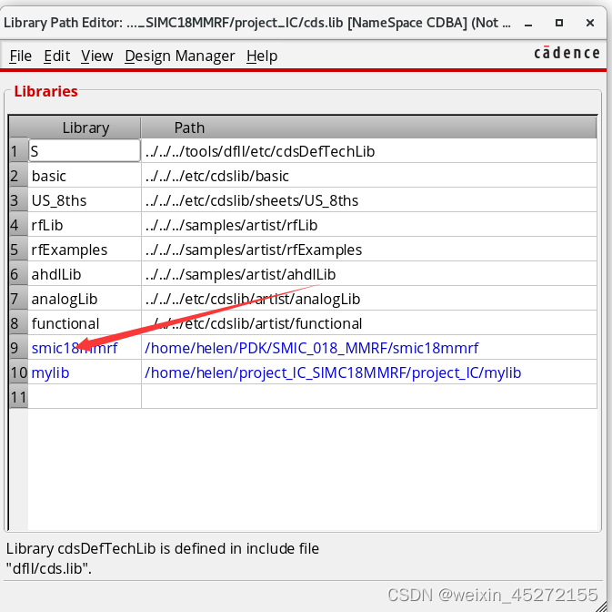Edit the library name field in row 1
This screenshot has height=612, width=612.
tap(85, 151)
